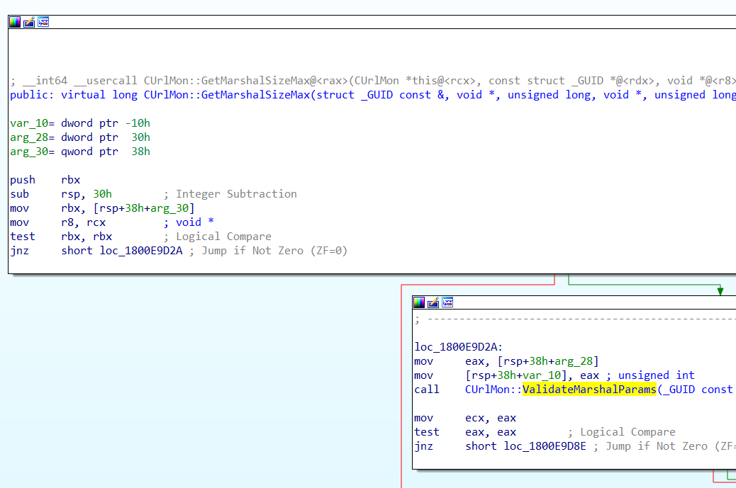Jump to loc_1800E9D2A via the jnz operand
Screen dimensions: 736x488
coord(141,250)
